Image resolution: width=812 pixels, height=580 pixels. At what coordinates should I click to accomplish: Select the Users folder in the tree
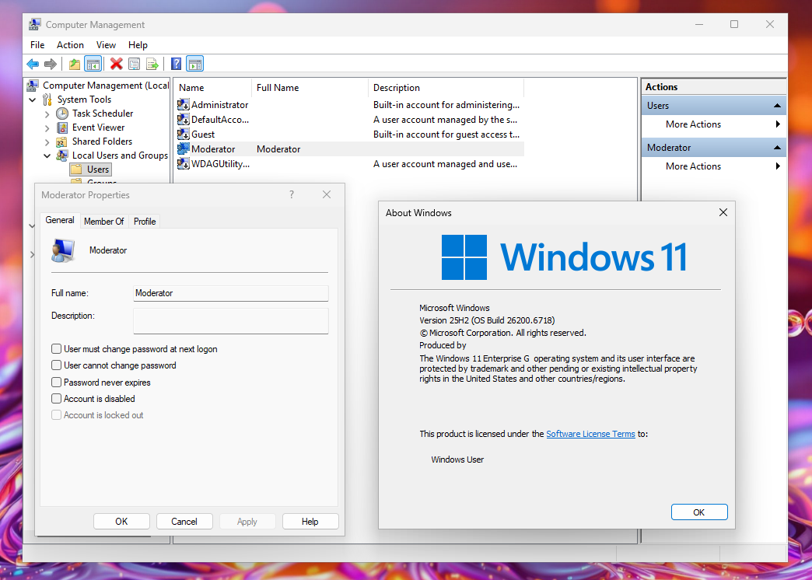[x=90, y=169]
